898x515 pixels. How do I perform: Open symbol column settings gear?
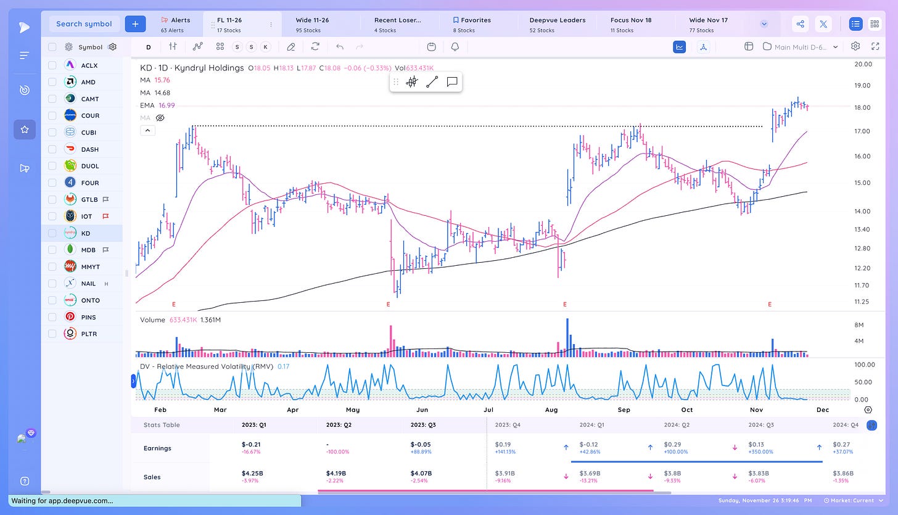[x=112, y=47]
